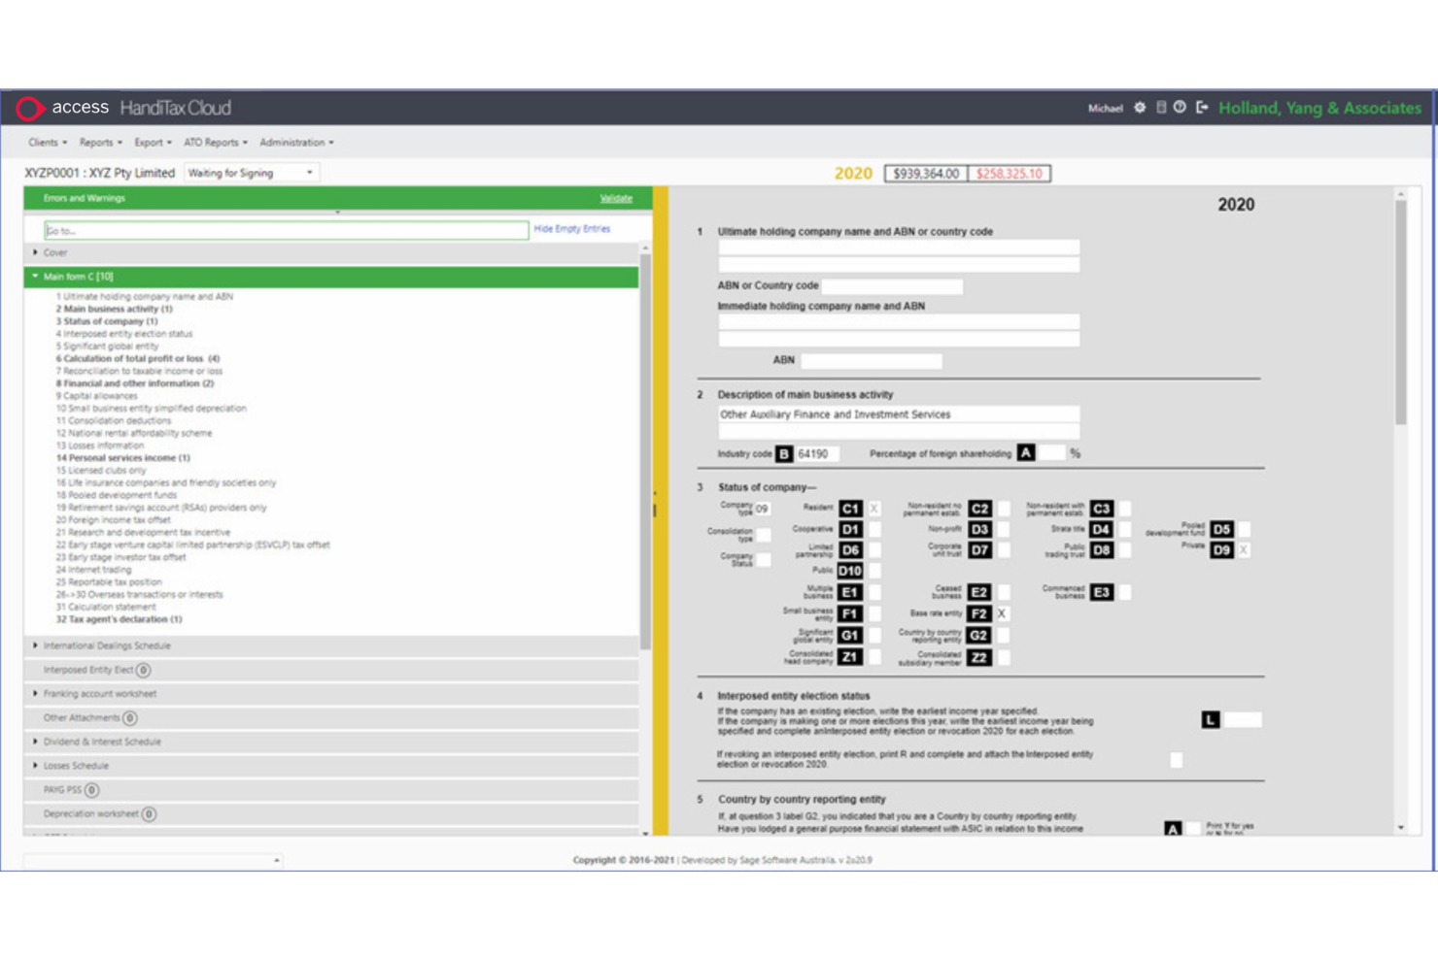Screen dimensions: 1438x958
Task: Select 6 Calculation of total profit or loss
Action: [137, 359]
